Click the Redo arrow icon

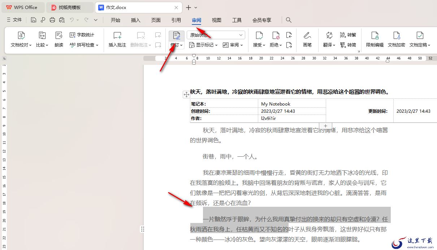(86, 20)
